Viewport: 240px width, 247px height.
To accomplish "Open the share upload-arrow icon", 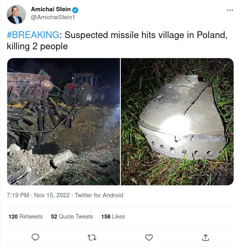I will pos(205,237).
